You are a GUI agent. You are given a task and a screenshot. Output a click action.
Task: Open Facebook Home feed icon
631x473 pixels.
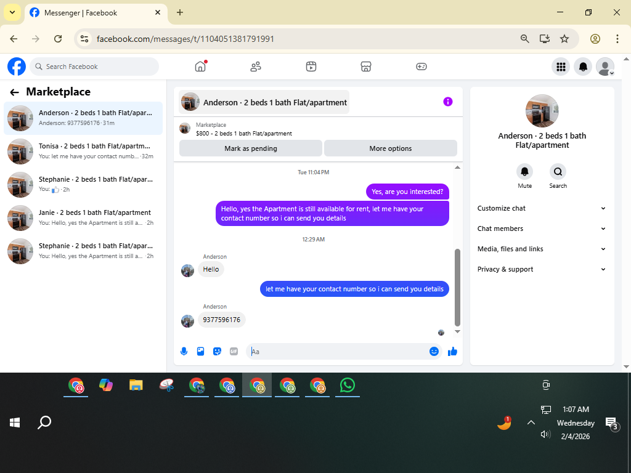pos(200,67)
